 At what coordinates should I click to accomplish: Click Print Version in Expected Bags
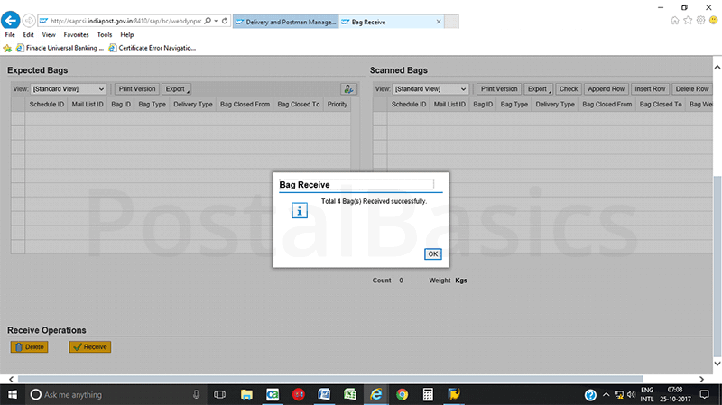click(137, 89)
